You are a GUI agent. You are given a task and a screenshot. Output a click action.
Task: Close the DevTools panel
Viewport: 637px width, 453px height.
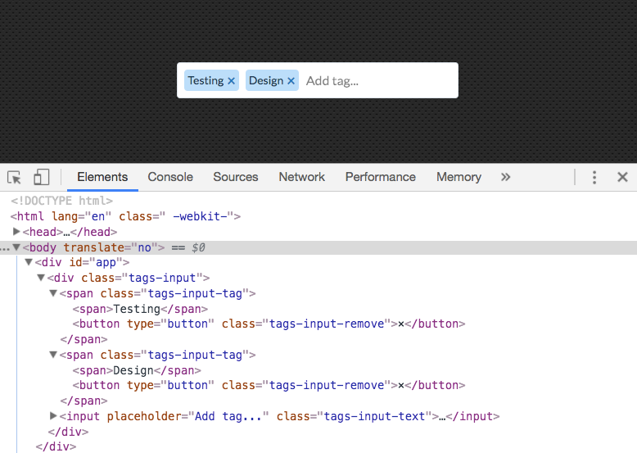coord(622,177)
